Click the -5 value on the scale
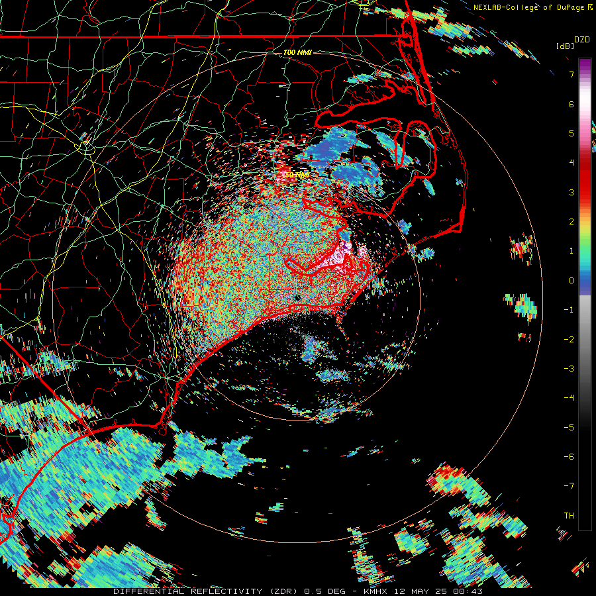596x596 pixels. point(569,428)
